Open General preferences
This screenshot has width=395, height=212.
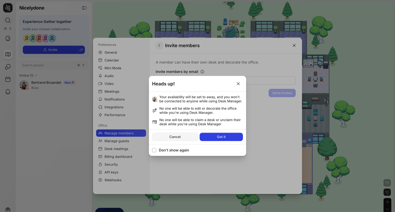[121, 52]
